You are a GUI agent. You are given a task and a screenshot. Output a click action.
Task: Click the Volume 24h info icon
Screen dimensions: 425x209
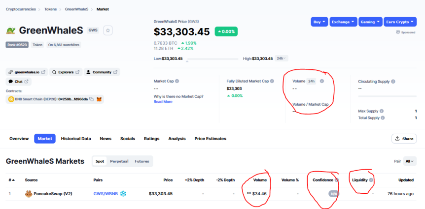(322, 81)
